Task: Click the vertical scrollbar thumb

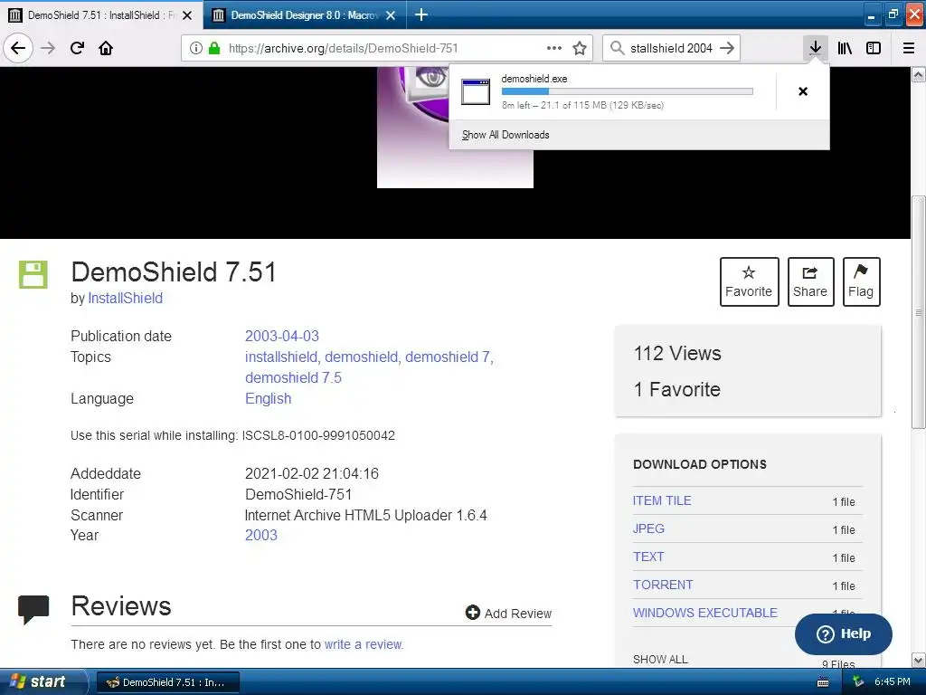Action: point(919,312)
